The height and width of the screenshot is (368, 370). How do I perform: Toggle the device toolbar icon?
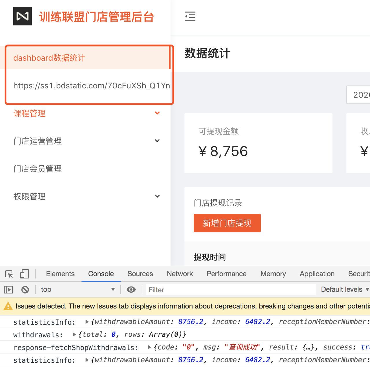coord(25,274)
